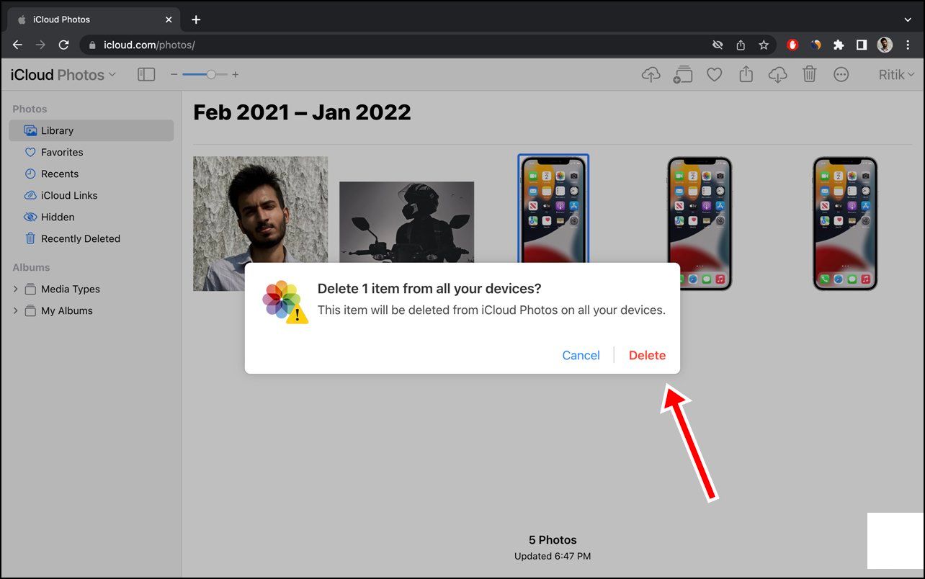
Task: Open the iCloud Photos app switcher dropdown
Action: coord(63,74)
